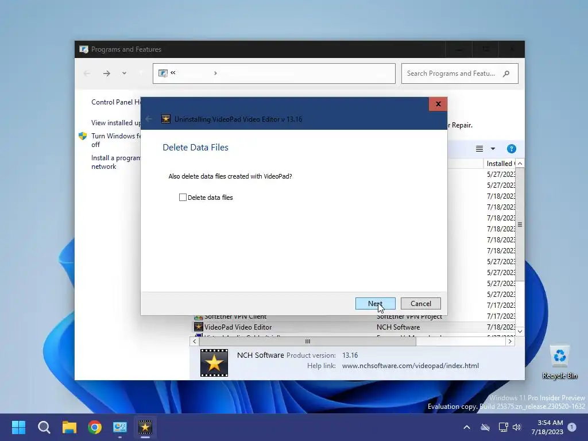Click Install a program from the network

116,162
